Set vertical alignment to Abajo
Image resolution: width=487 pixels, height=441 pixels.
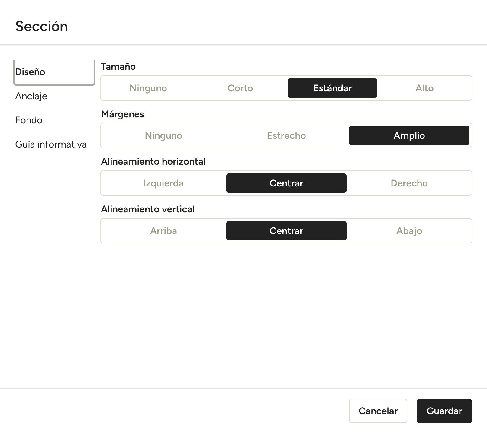pyautogui.click(x=409, y=231)
